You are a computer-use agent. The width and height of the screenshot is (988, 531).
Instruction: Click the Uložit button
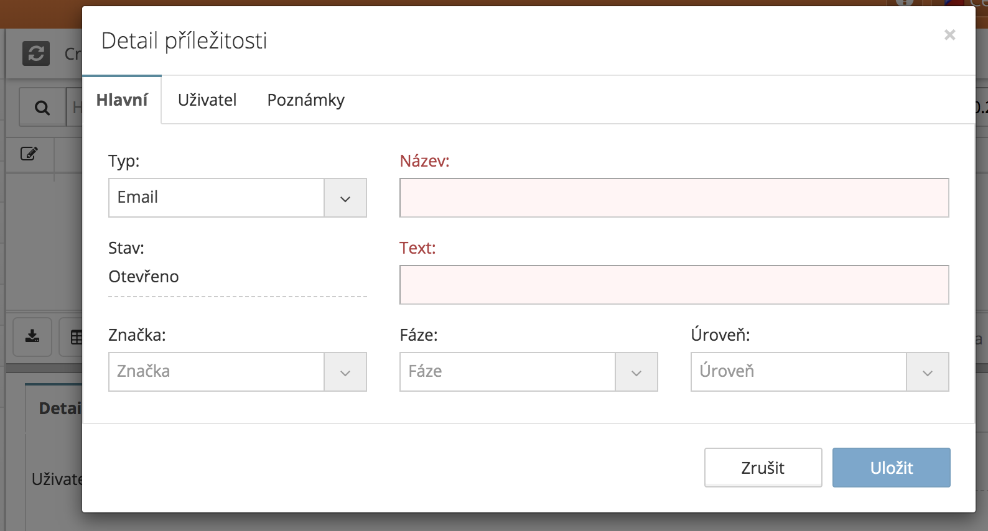coord(892,468)
